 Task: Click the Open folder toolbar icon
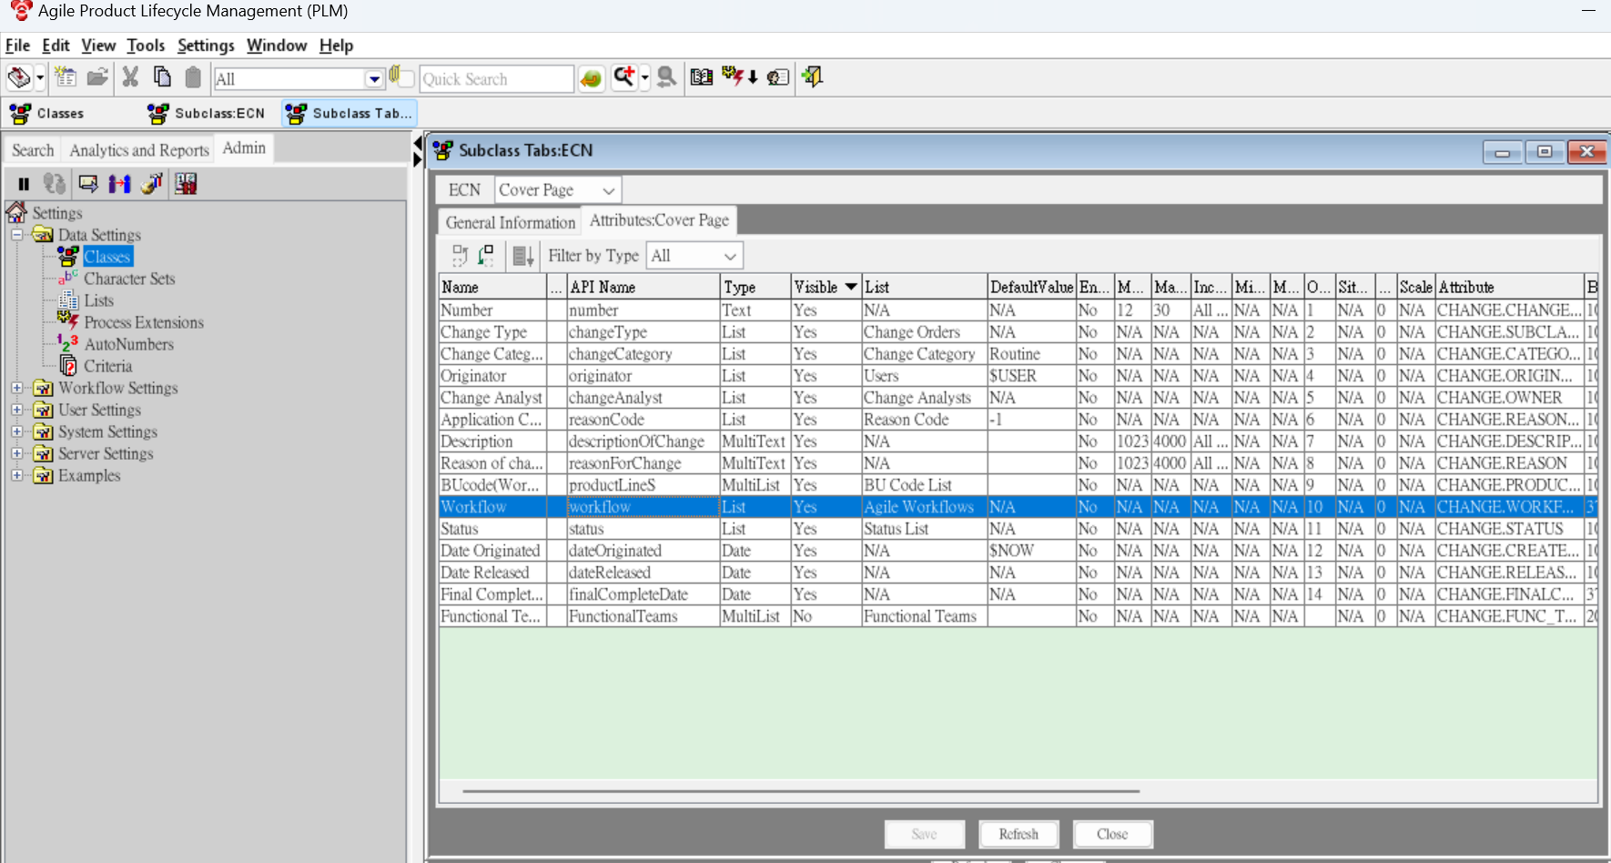97,77
